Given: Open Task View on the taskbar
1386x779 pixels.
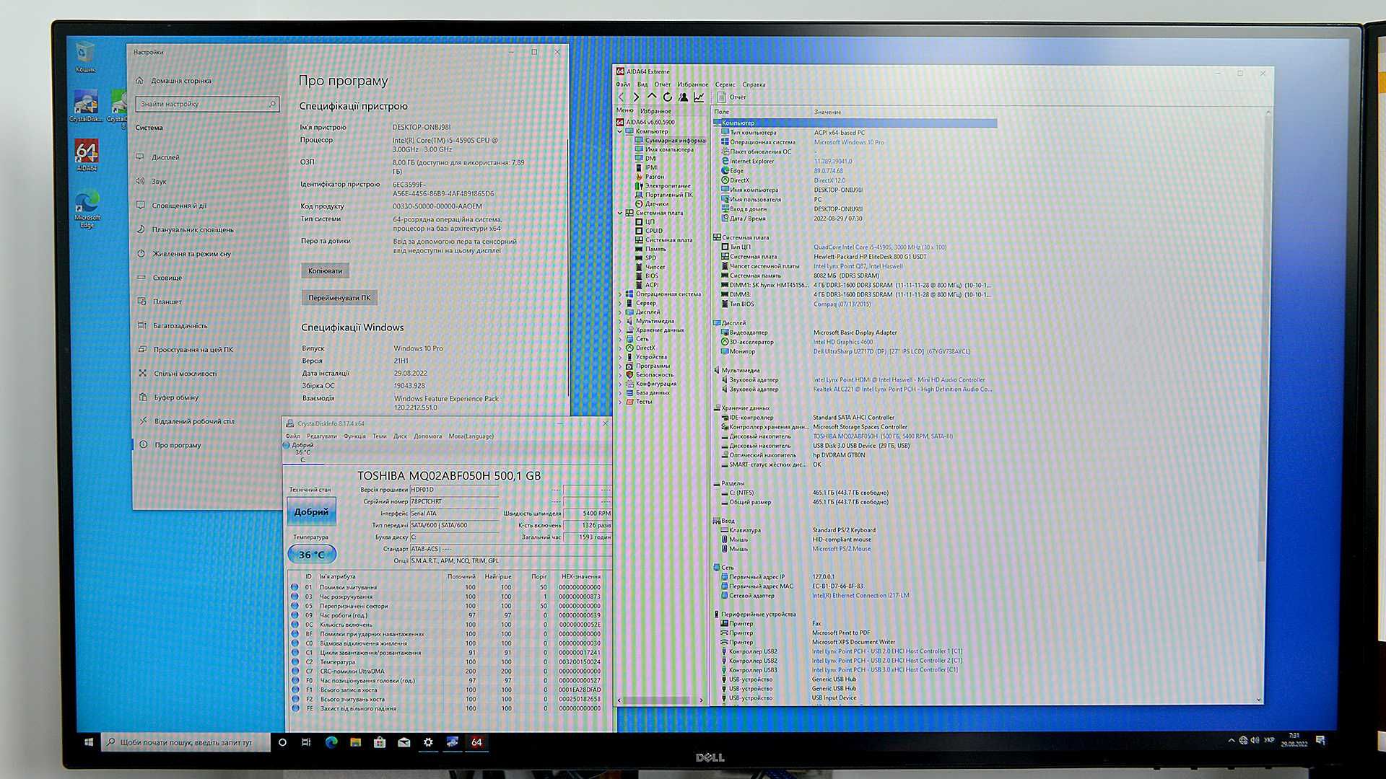Looking at the screenshot, I should [306, 742].
